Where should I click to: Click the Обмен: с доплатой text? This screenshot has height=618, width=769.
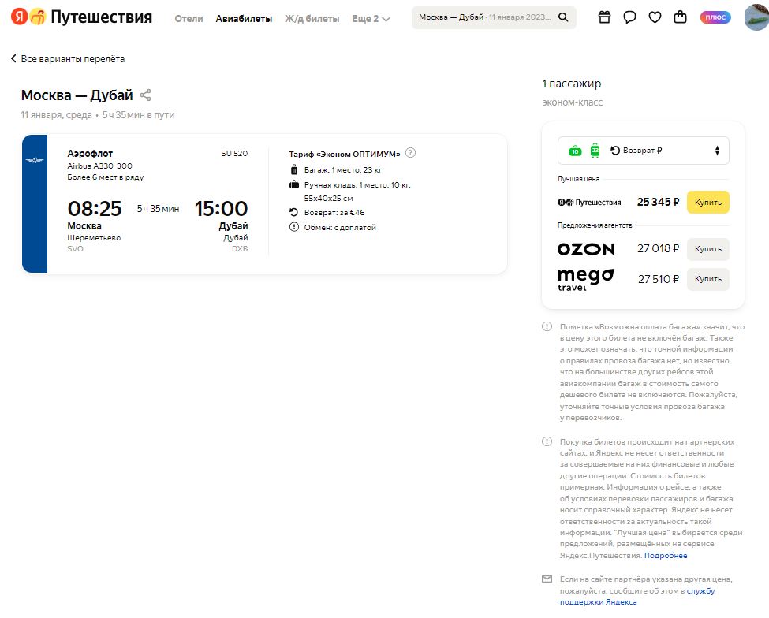(340, 227)
